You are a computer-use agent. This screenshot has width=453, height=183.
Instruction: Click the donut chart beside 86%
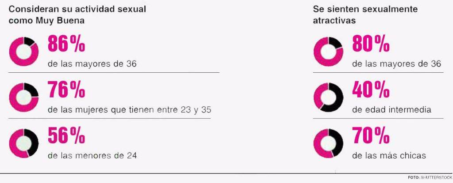(24, 52)
